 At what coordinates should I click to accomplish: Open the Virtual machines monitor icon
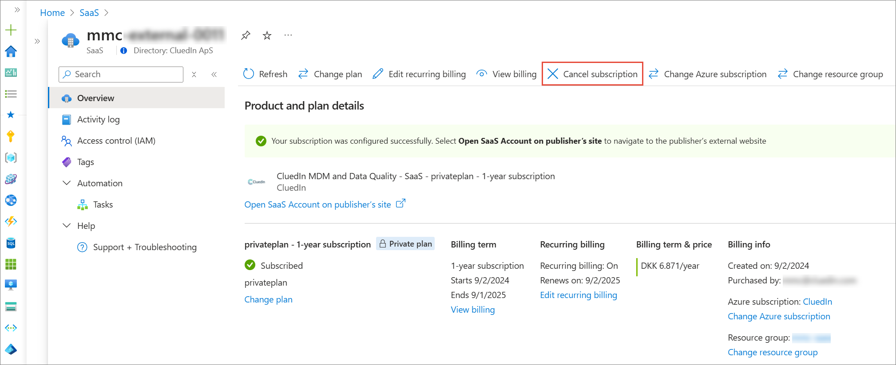point(11,285)
